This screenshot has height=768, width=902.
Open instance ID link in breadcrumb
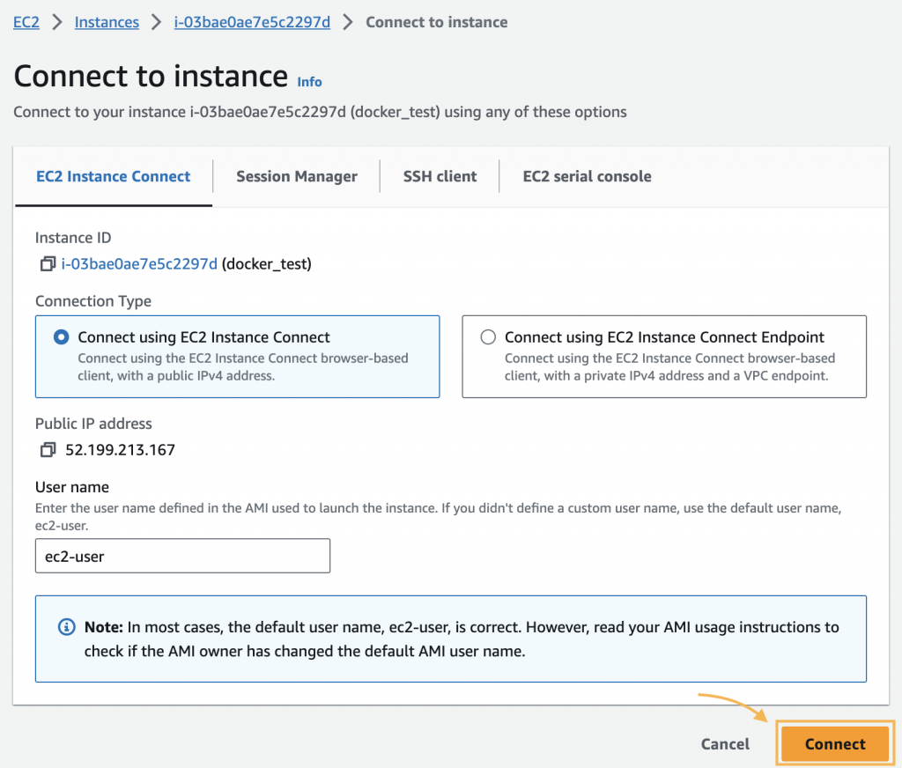[x=252, y=22]
